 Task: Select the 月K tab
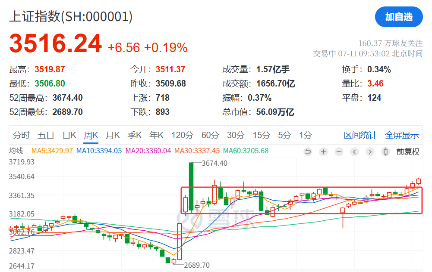[113, 135]
